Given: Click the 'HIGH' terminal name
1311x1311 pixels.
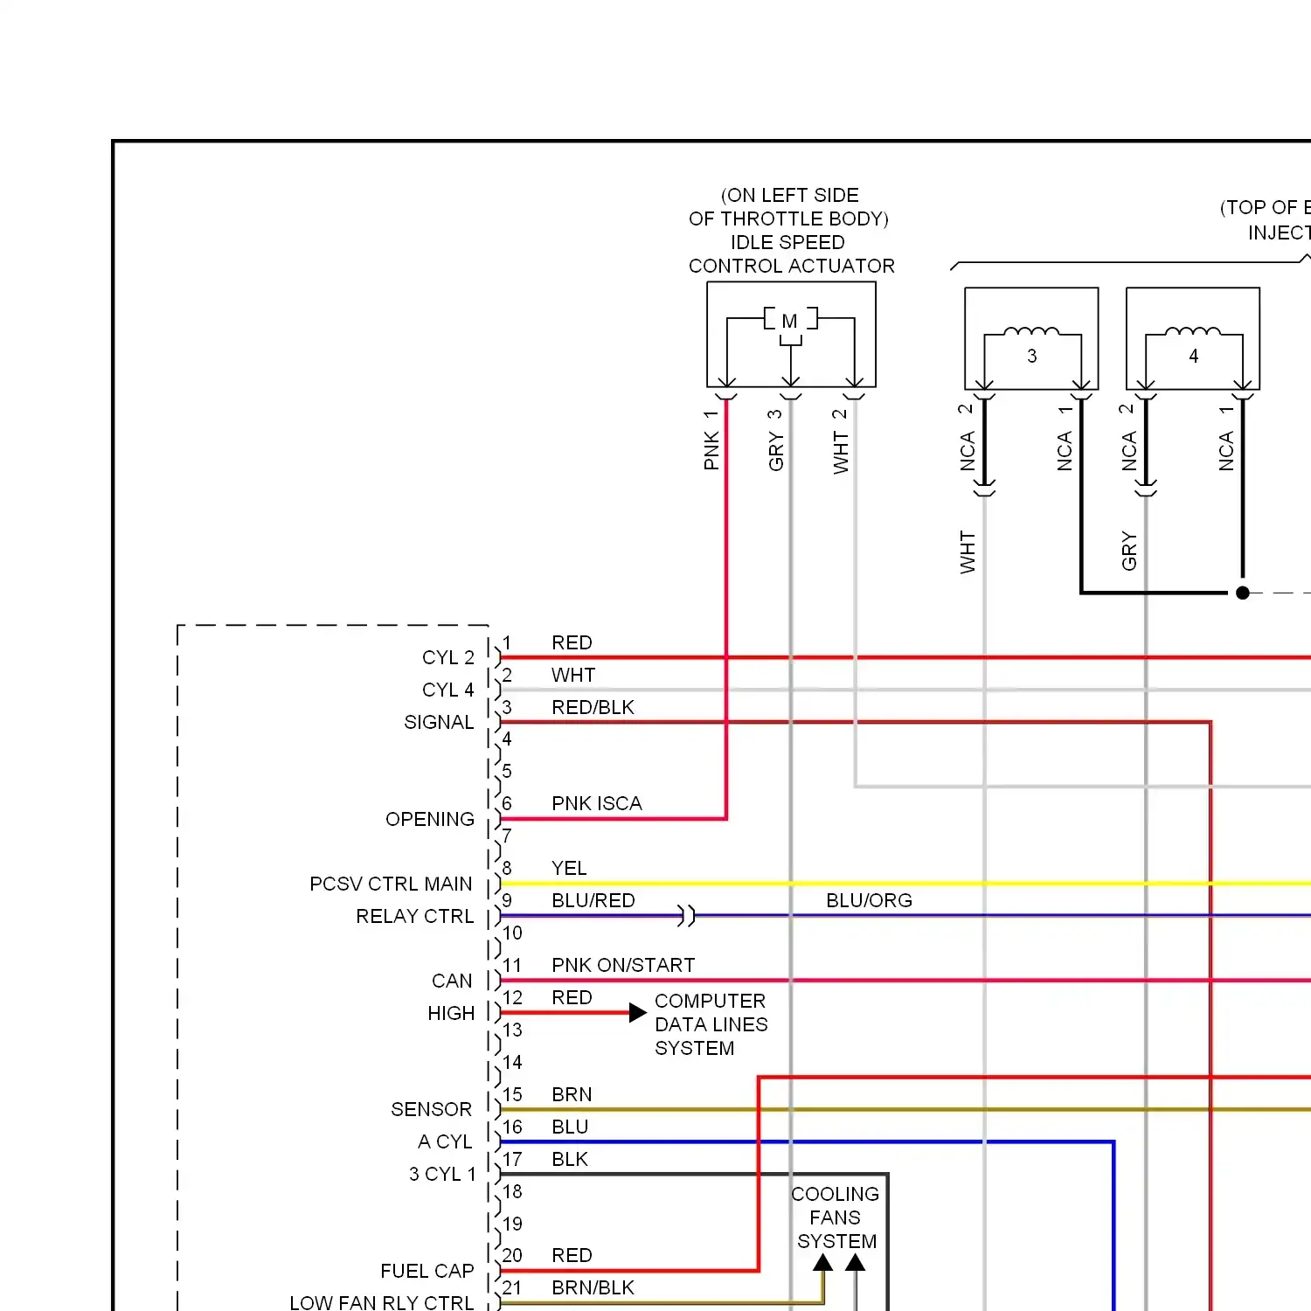Looking at the screenshot, I should click(x=451, y=1013).
